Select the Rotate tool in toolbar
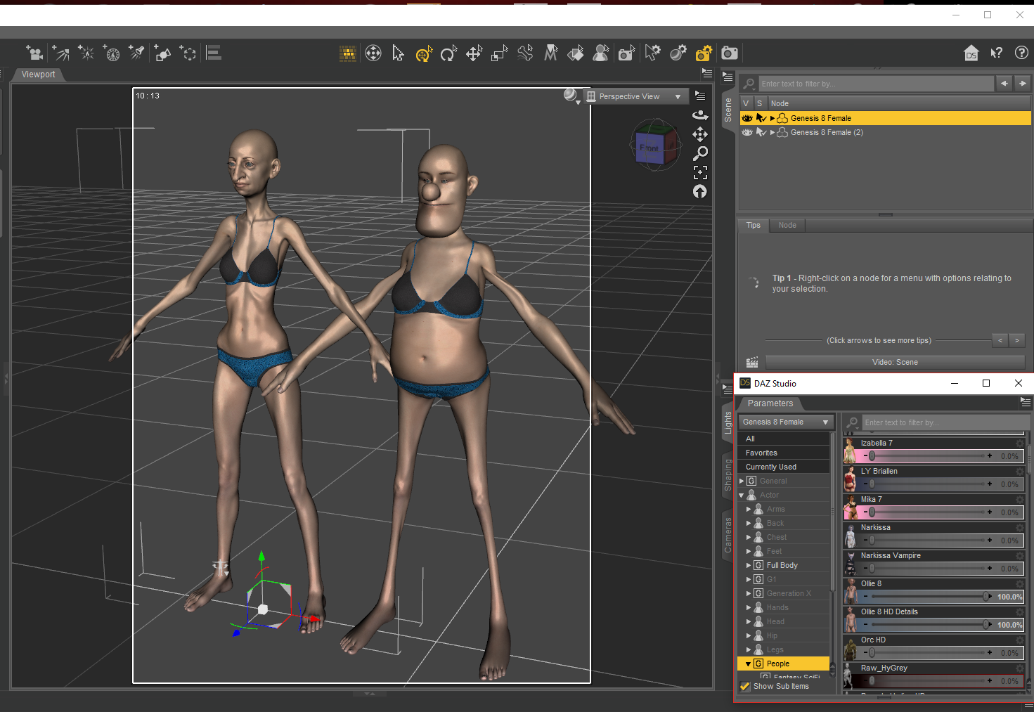The width and height of the screenshot is (1034, 712). pyautogui.click(x=448, y=53)
